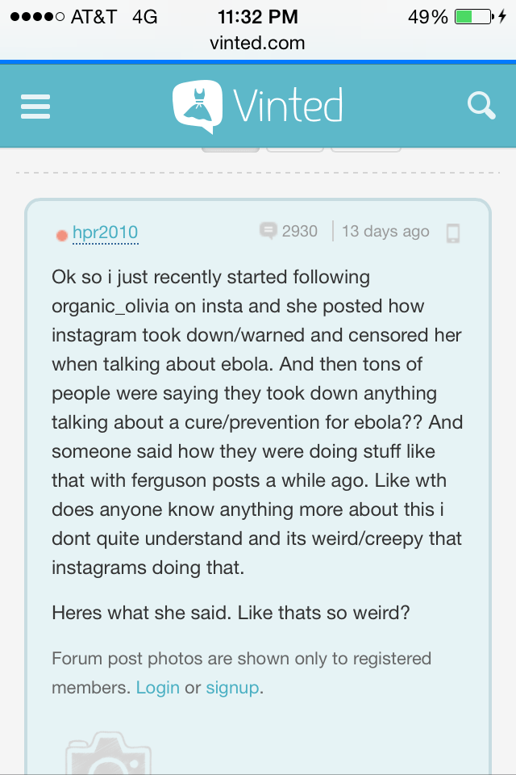Open the hamburger navigation menu
Viewport: 516px width, 775px height.
coord(35,106)
